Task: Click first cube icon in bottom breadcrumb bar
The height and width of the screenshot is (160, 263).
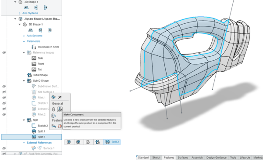Action: (x=69, y=142)
